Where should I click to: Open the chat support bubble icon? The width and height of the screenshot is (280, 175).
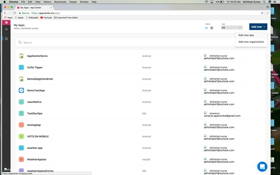pyautogui.click(x=262, y=167)
